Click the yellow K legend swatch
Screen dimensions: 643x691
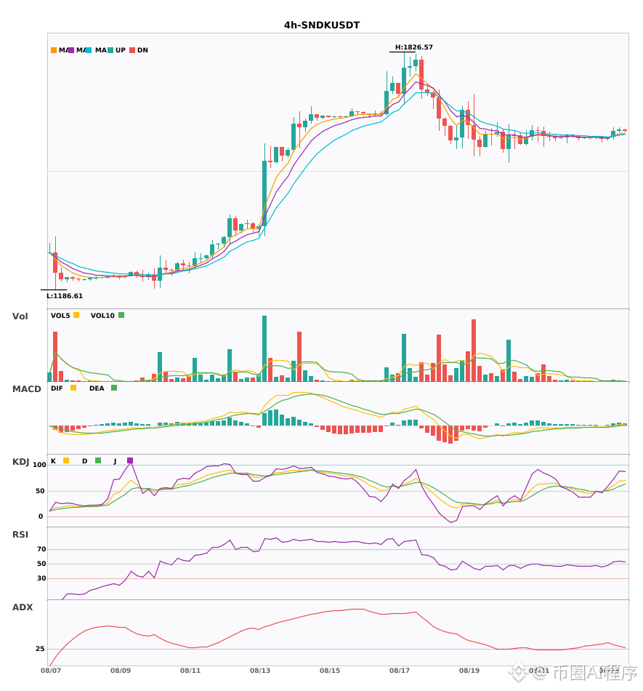coord(66,460)
